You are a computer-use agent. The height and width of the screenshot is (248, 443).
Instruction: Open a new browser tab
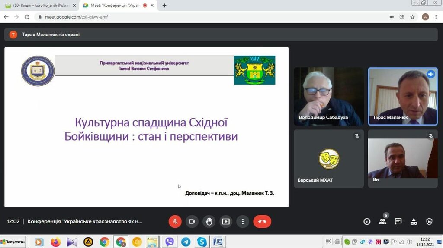164,6
